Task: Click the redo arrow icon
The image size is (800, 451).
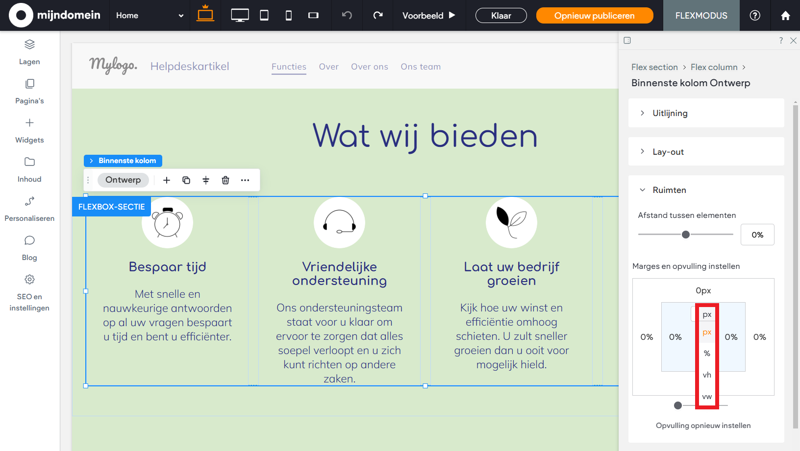Action: click(x=377, y=15)
